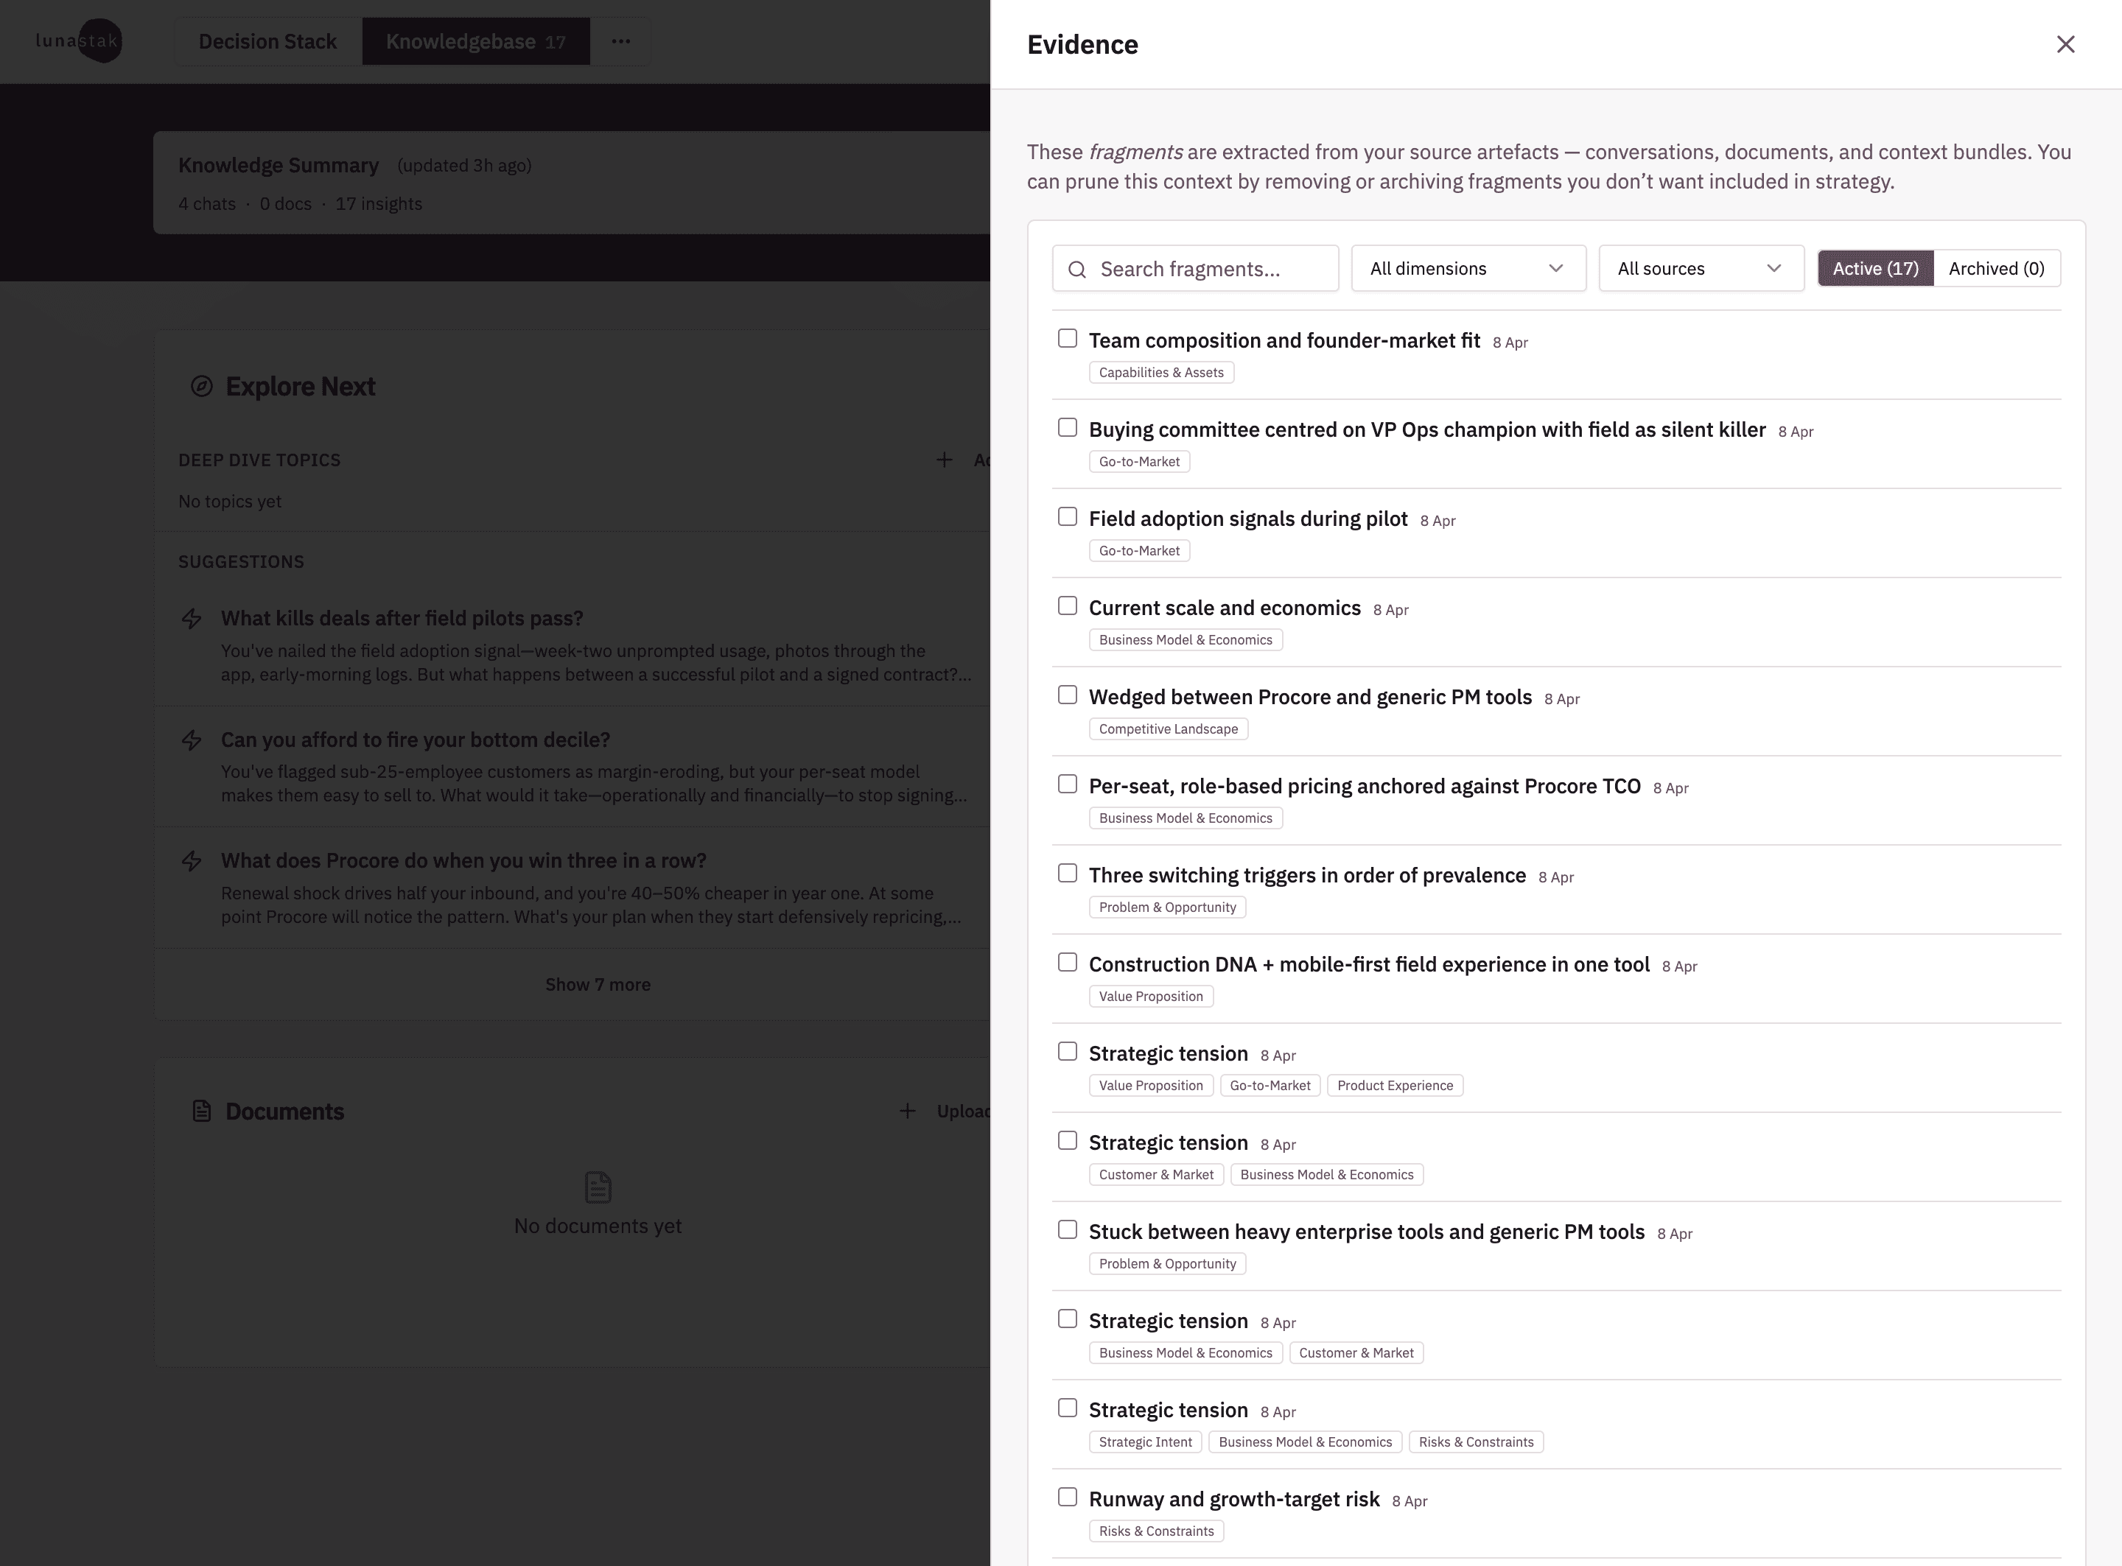Screen dimensions: 2122x1566
Task: Open the Wedged between Procore fragment
Action: pyautogui.click(x=1309, y=697)
